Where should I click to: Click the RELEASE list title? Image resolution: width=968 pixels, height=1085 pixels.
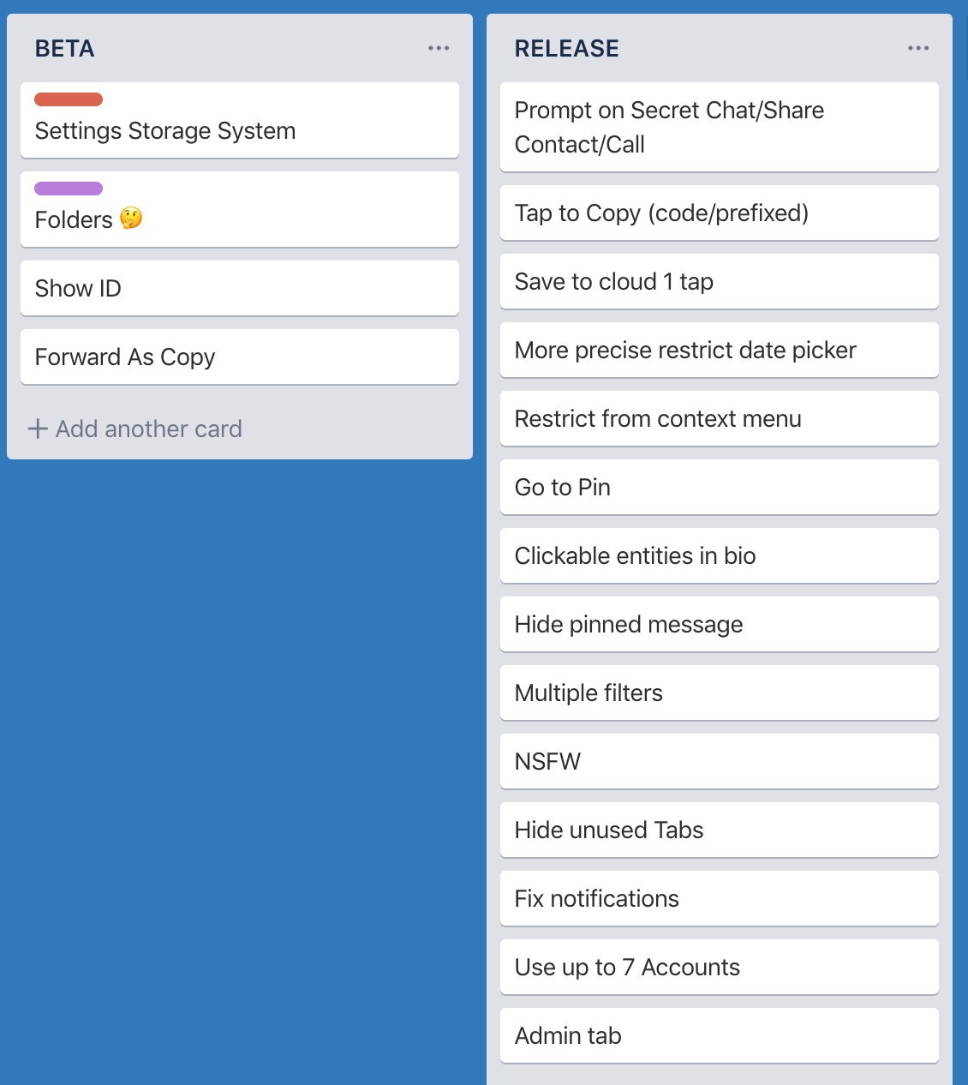coord(567,48)
